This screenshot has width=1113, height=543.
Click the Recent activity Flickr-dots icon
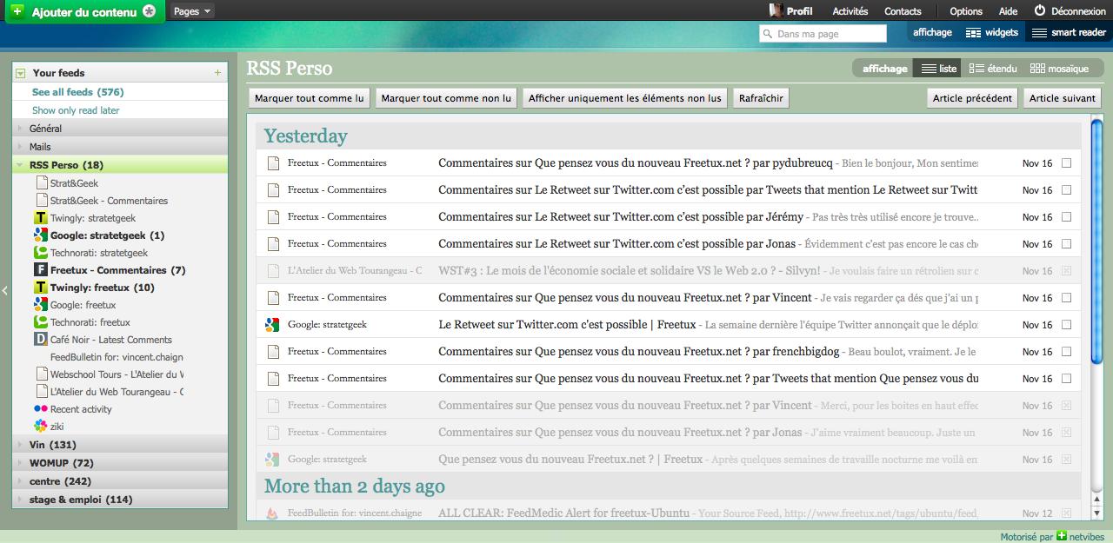point(40,408)
